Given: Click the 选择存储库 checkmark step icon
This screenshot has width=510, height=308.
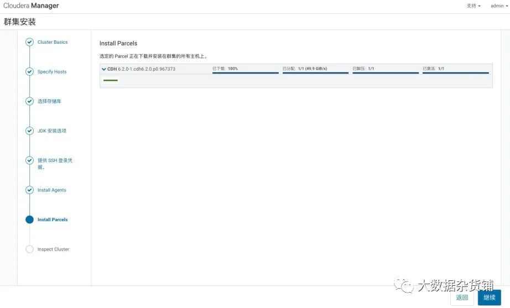Looking at the screenshot, I should (x=30, y=101).
